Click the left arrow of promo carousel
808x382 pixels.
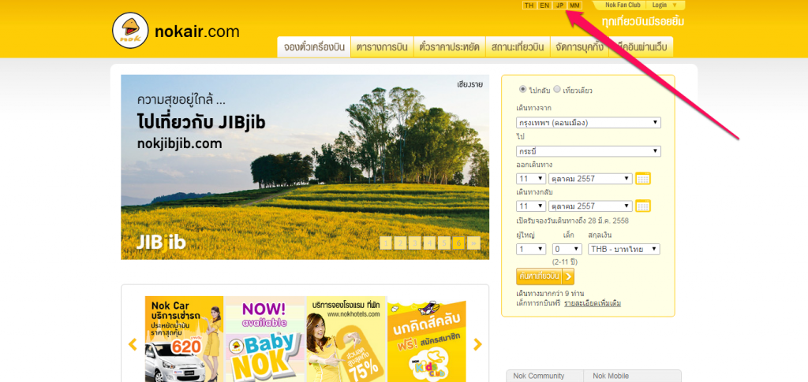pyautogui.click(x=133, y=344)
